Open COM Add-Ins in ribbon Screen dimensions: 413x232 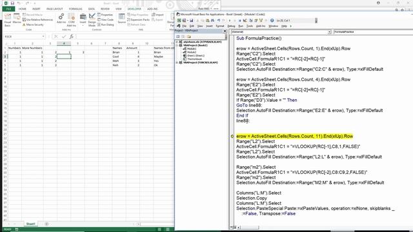tap(72, 20)
